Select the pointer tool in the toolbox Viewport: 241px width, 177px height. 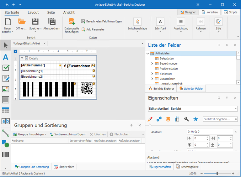coord(6,45)
